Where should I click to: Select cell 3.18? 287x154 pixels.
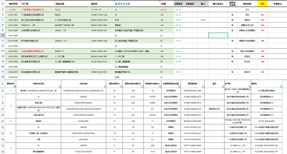click(152, 151)
